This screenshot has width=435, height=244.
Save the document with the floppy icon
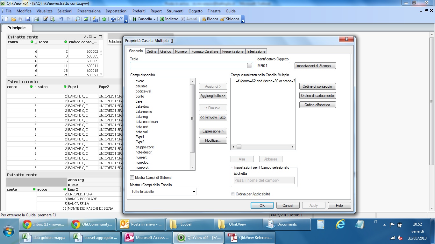point(28,19)
